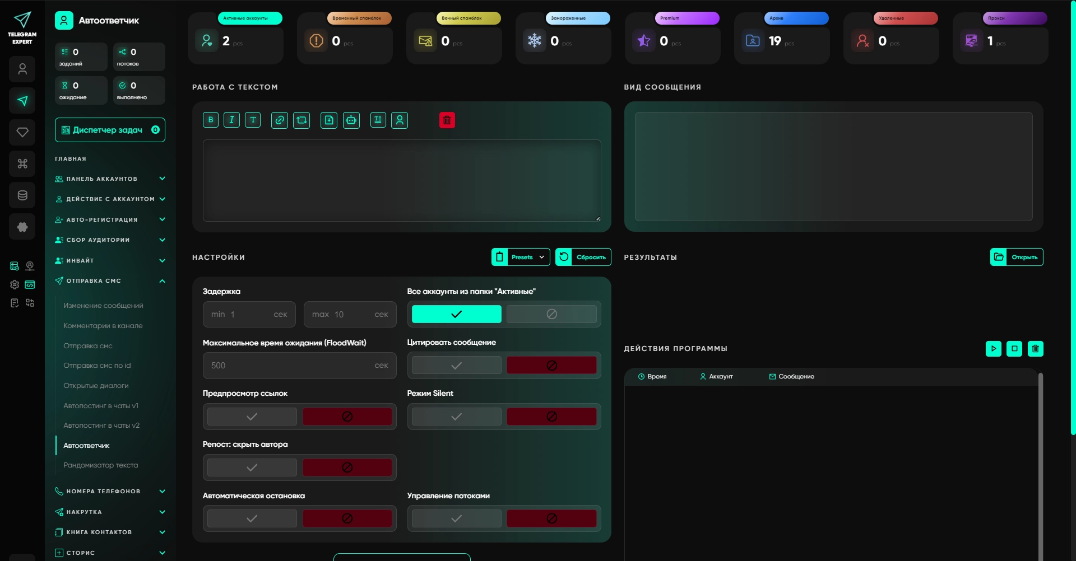Expand Сбор аудитории section
Screen dimensions: 1076x561
point(110,240)
